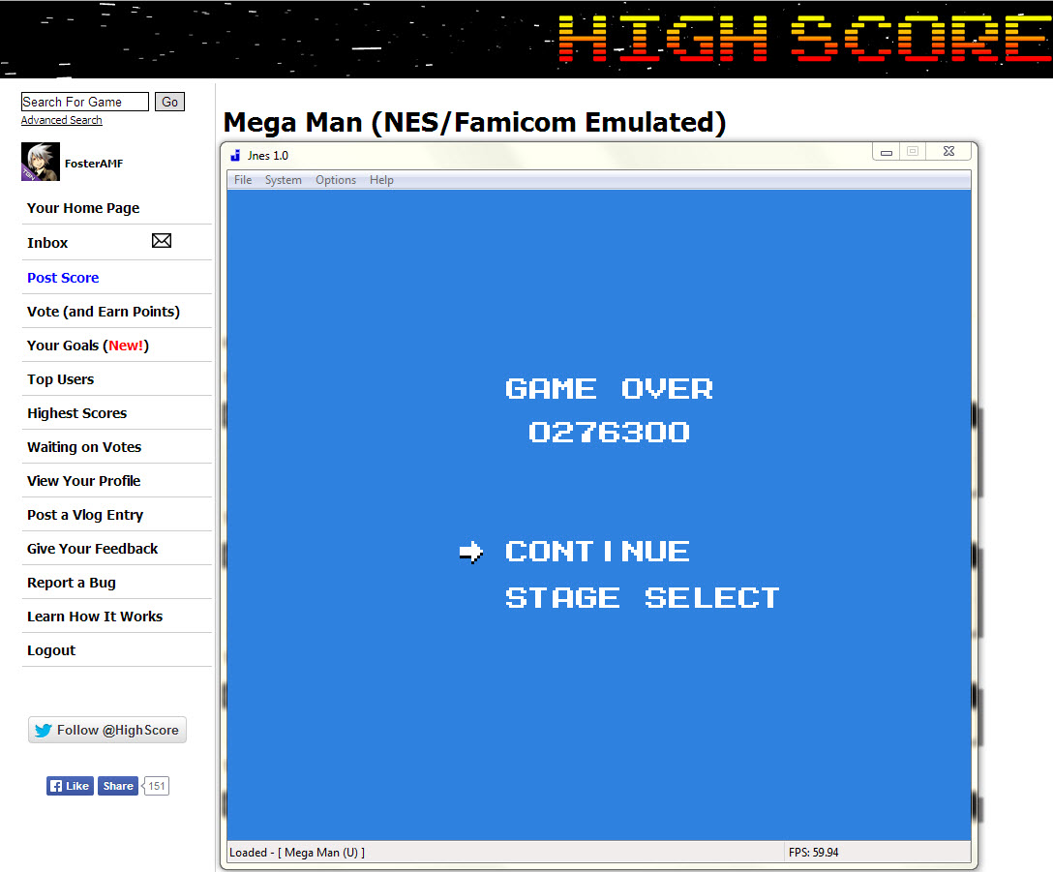Viewport: 1053px width, 872px height.
Task: Open the Post Score link
Action: click(x=63, y=278)
